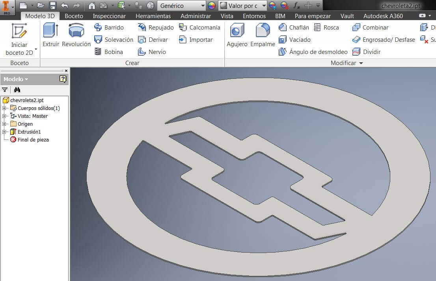Redo the last undone action
The width and height of the screenshot is (436, 281).
[x=76, y=5]
